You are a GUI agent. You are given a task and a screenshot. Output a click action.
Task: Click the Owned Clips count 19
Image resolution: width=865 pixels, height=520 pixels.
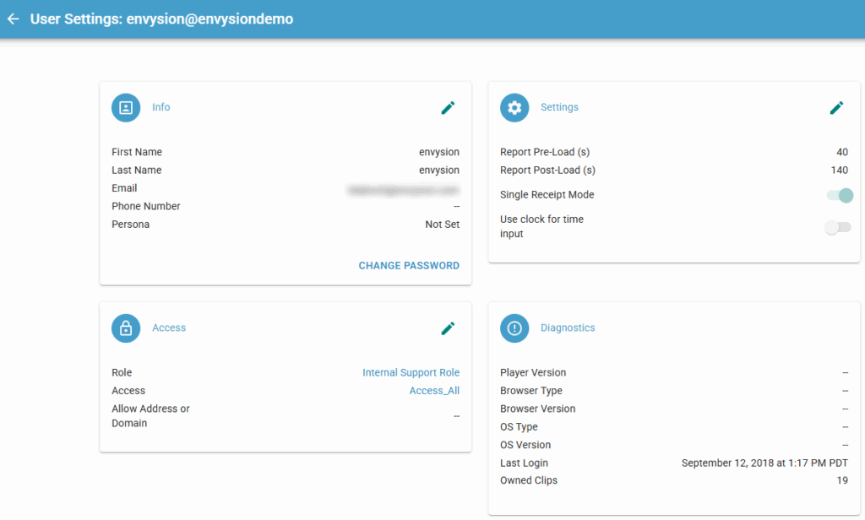click(x=841, y=480)
